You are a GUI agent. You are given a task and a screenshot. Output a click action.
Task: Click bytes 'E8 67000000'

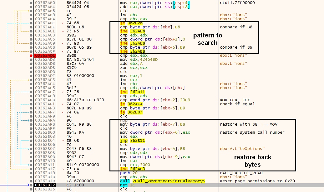pos(80,181)
